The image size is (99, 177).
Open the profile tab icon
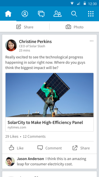pos(25,14)
